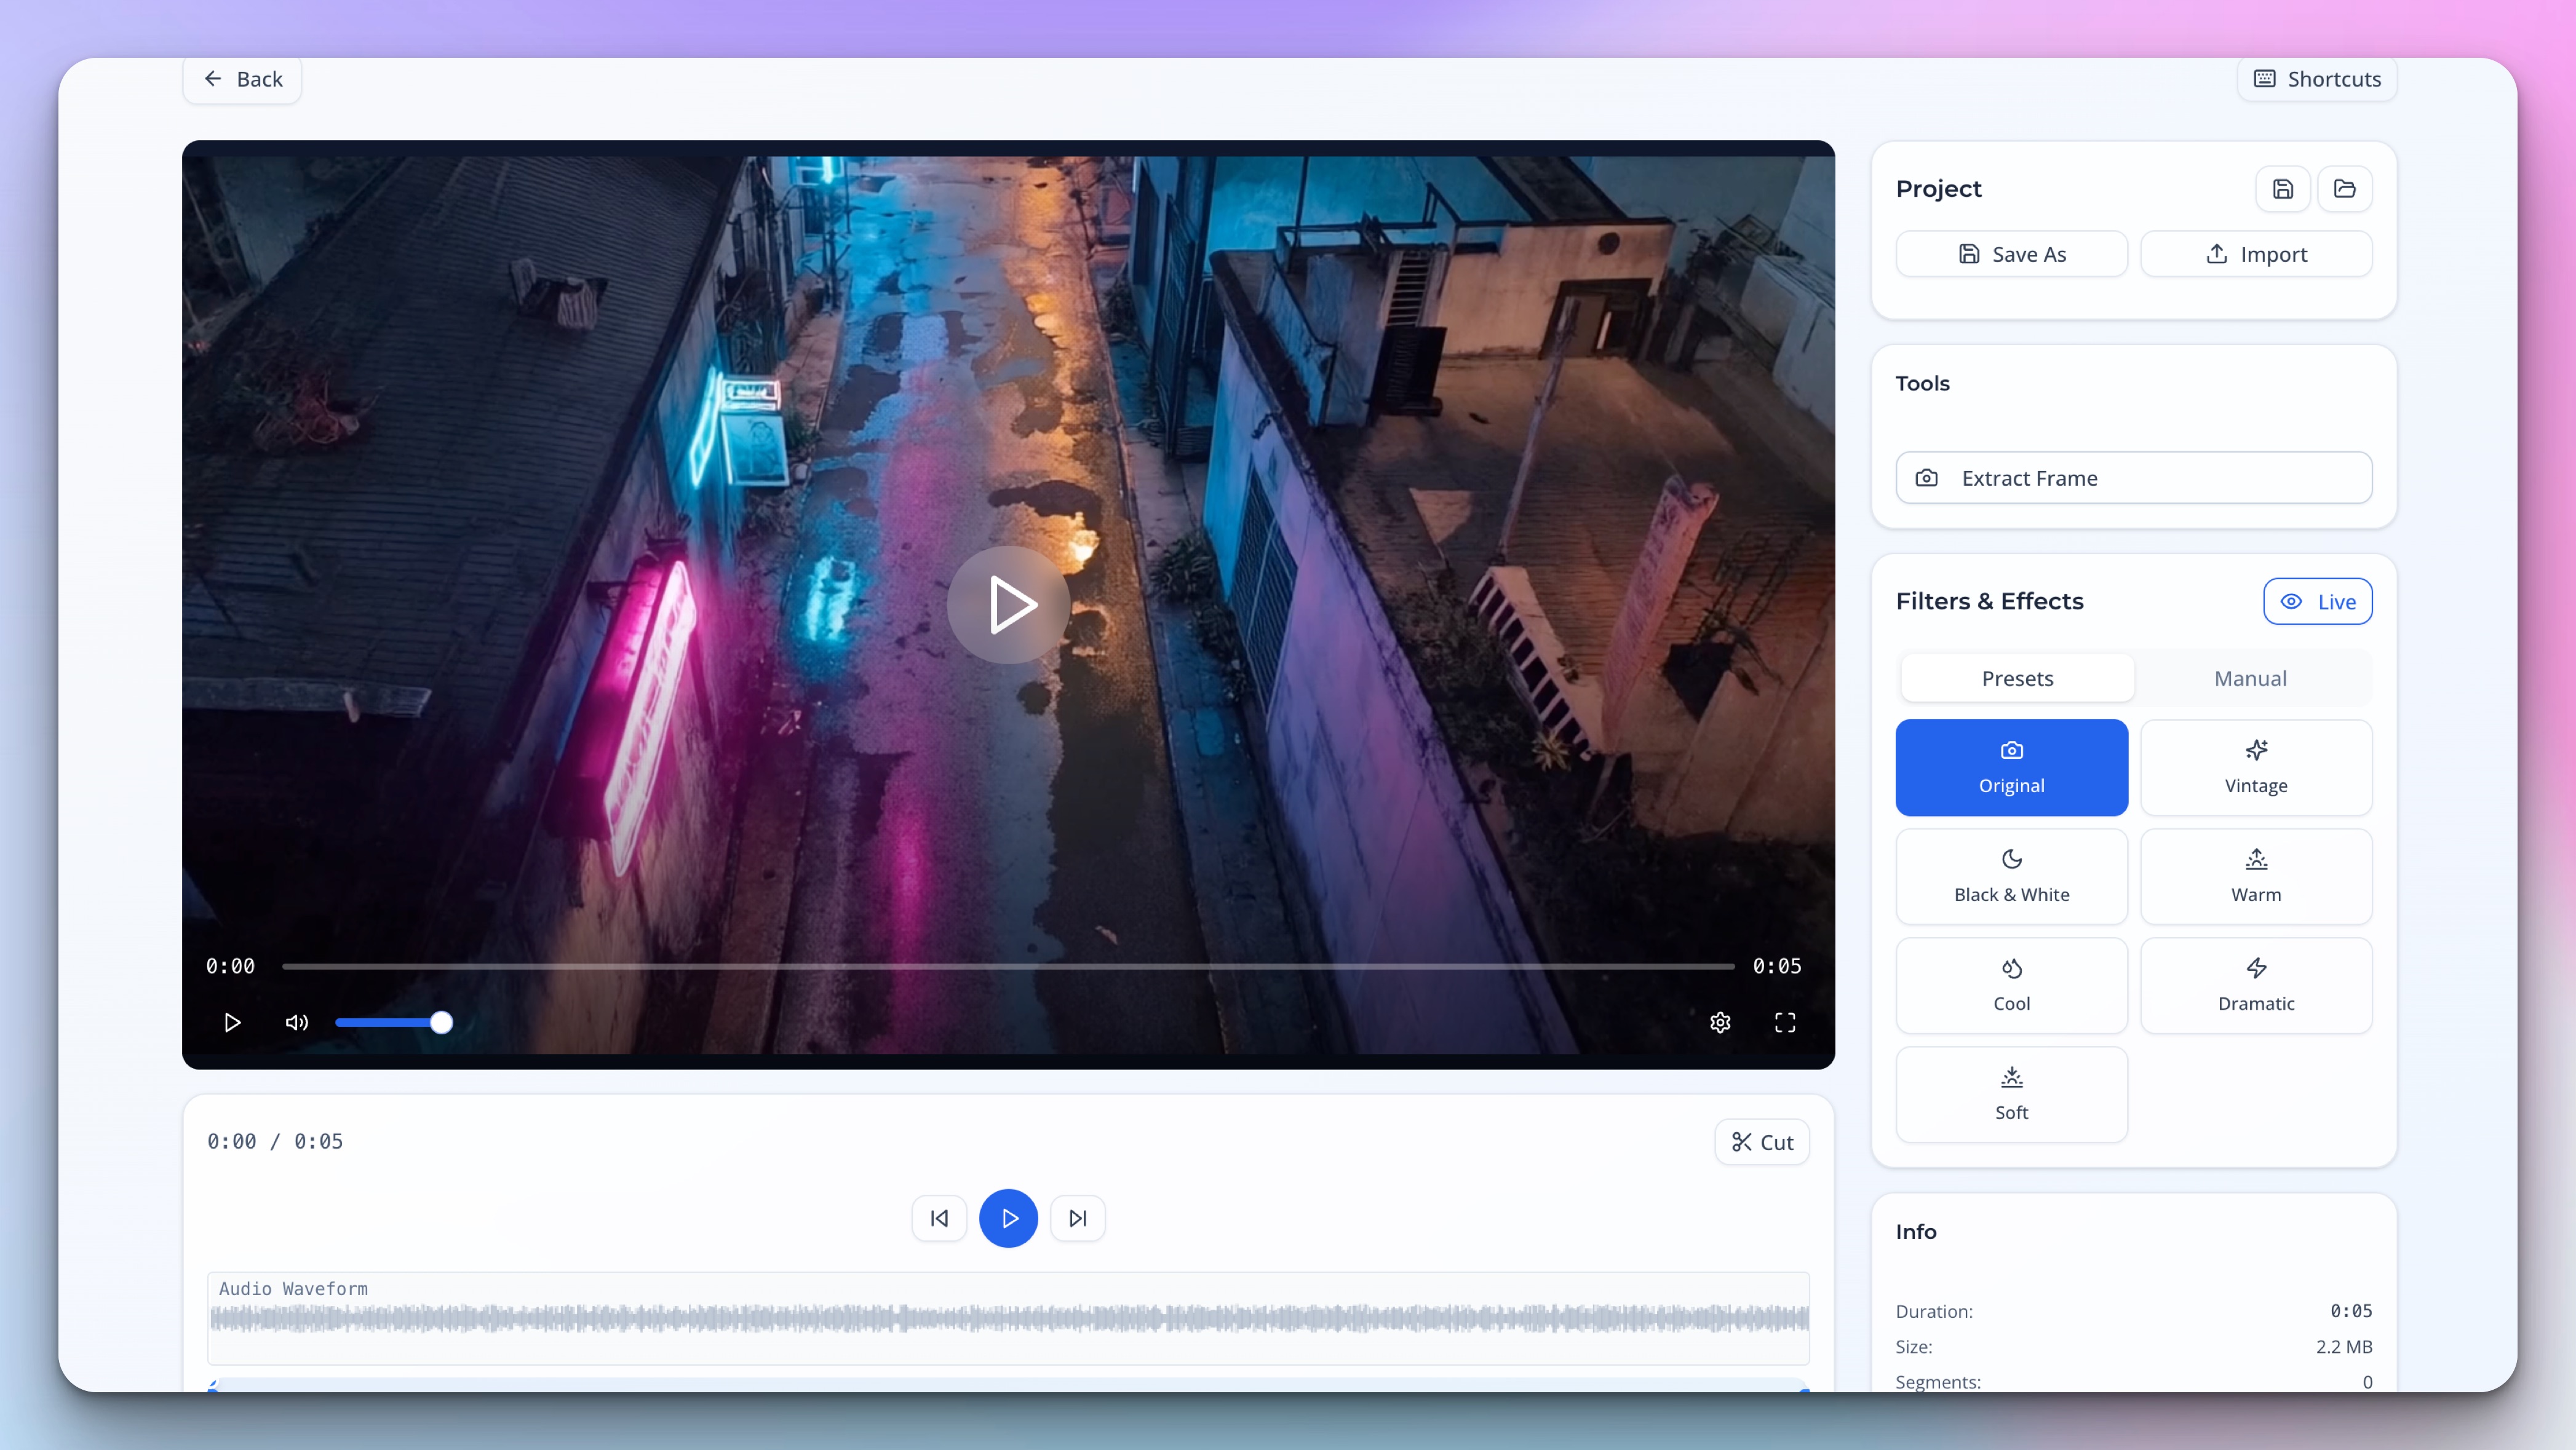Screen dimensions: 2576x1450
Task: Mute the video audio
Action: (296, 1022)
